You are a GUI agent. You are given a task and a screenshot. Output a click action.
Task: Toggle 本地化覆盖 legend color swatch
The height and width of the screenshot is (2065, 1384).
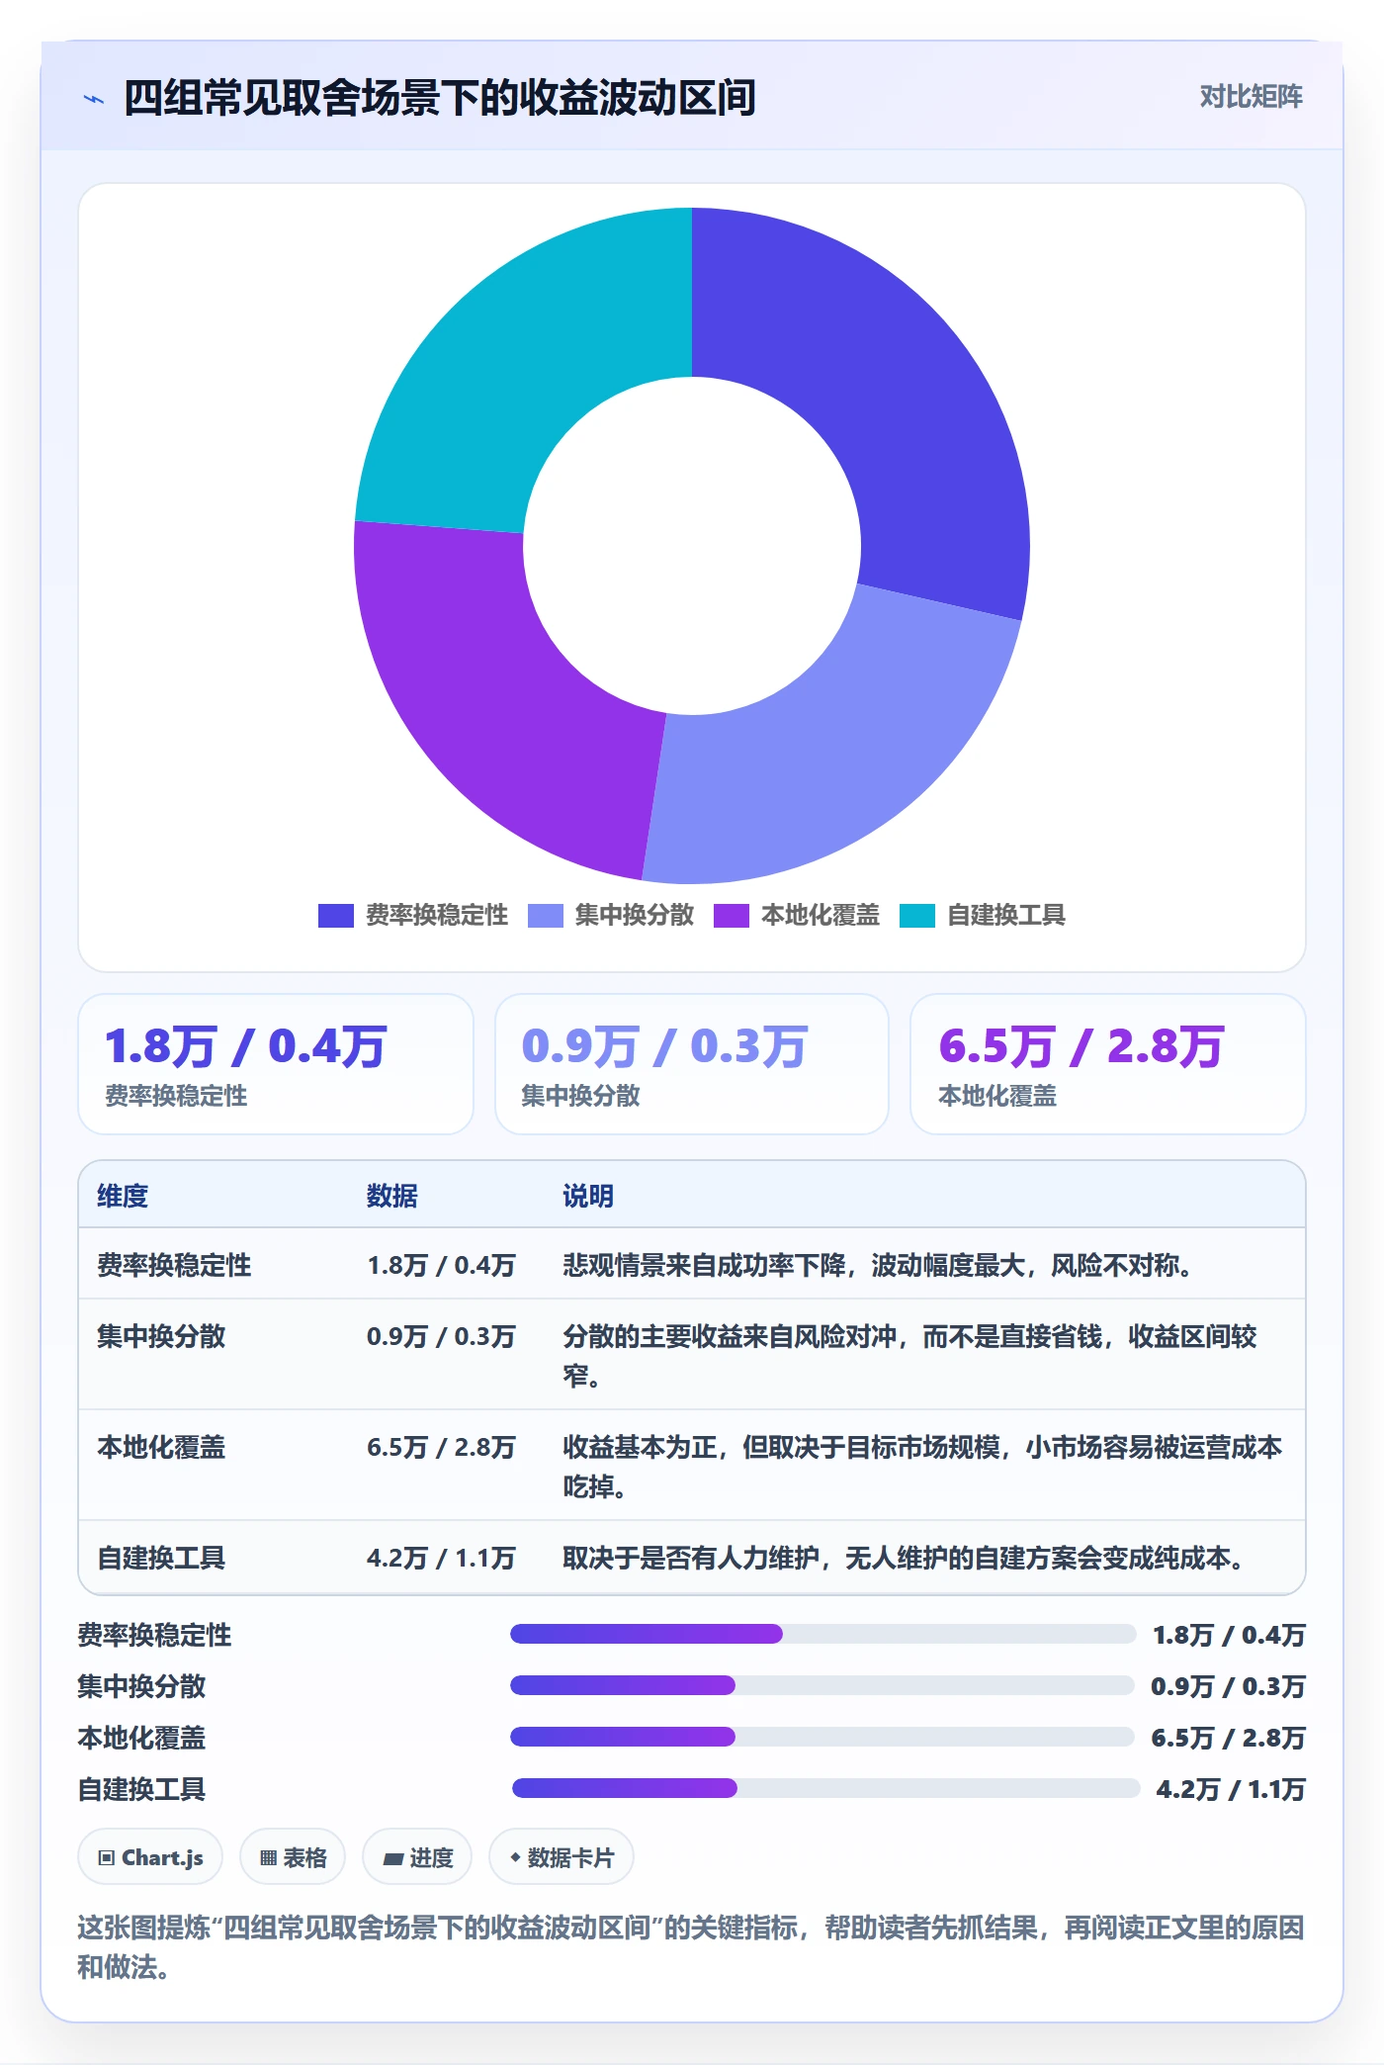tap(731, 916)
